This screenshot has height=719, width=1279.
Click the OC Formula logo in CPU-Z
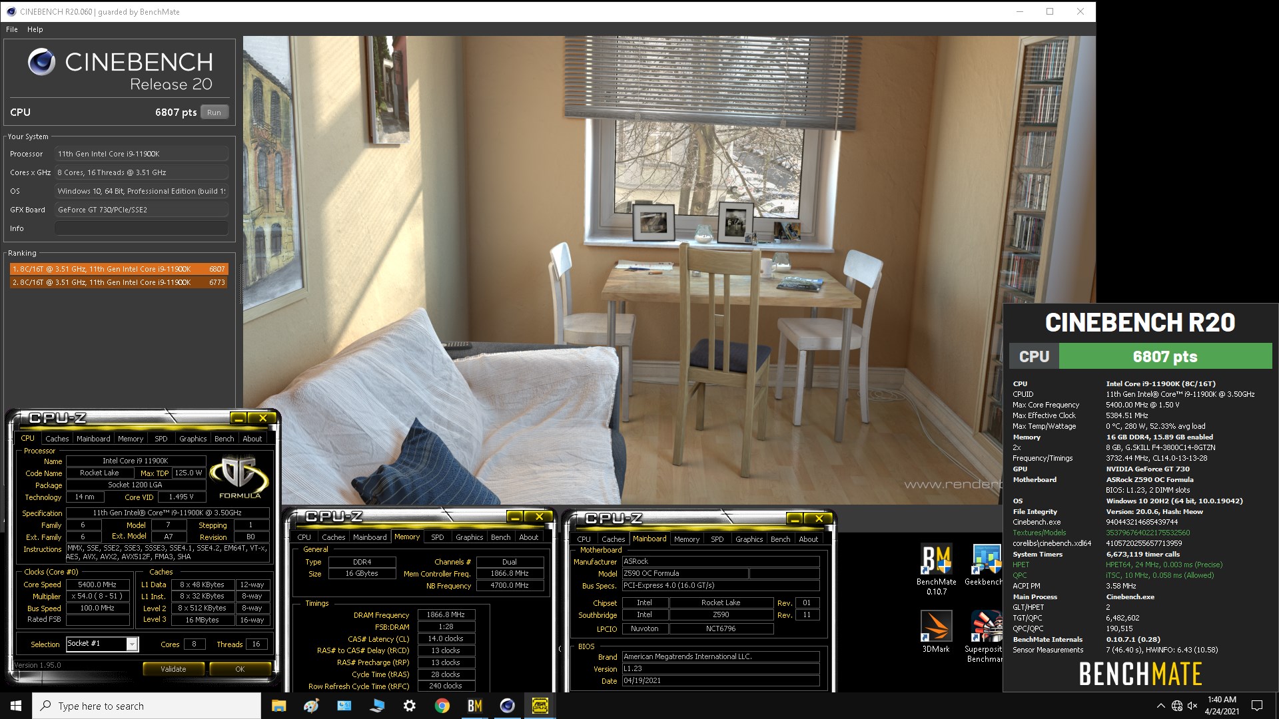tap(240, 477)
